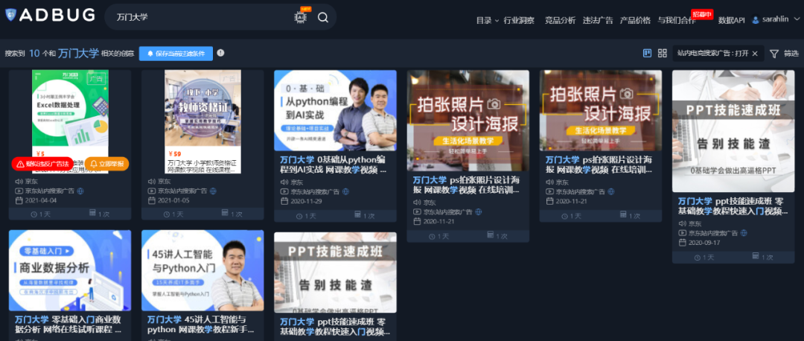Click the date text 2020-09-17
Screen dimensions: 804x341
[x=704, y=243]
